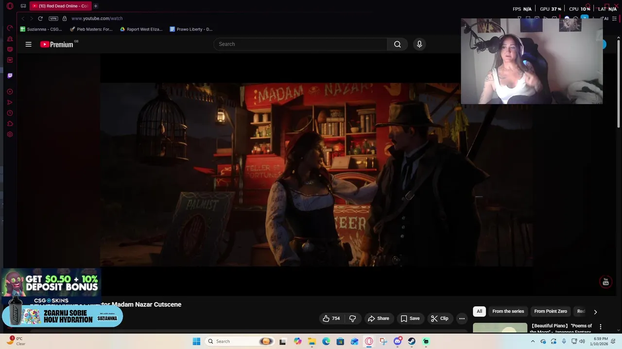Open the Suziannna CSG bookmark
Image resolution: width=622 pixels, height=349 pixels.
pyautogui.click(x=41, y=29)
